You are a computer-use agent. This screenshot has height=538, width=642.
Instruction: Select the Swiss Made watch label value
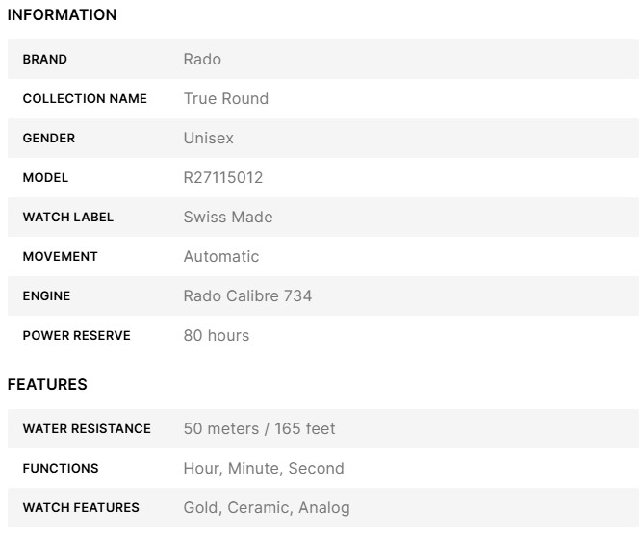pyautogui.click(x=228, y=218)
